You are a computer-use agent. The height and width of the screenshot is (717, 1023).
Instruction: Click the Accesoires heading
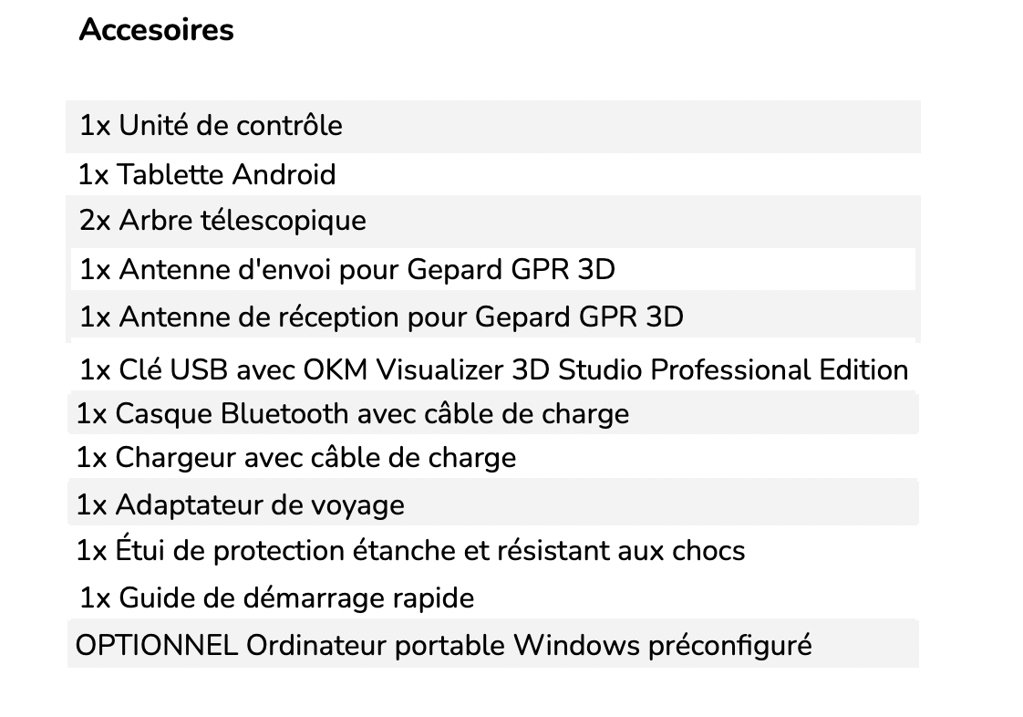click(x=156, y=30)
